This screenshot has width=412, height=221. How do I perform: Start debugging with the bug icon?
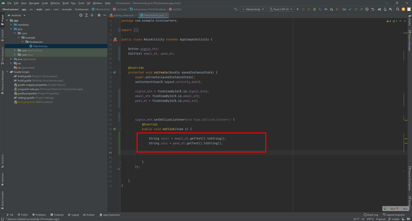point(314,9)
